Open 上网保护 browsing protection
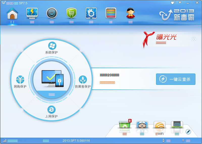This screenshot has height=144, width=202. [52, 112]
